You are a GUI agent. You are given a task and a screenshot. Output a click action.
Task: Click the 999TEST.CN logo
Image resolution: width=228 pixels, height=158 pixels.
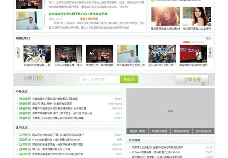tap(34, 78)
